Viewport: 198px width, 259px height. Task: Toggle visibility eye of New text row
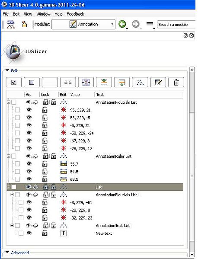tap(29, 233)
